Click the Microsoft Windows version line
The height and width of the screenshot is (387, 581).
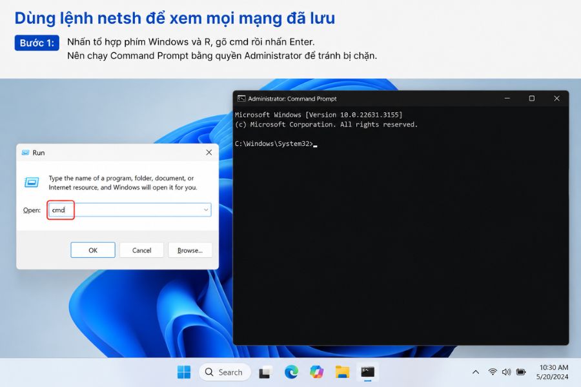[x=318, y=115]
